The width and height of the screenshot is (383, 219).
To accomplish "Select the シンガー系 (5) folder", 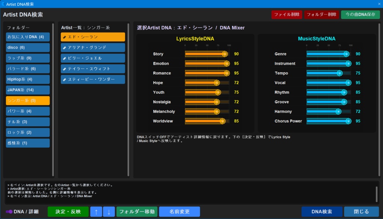I will (28, 100).
